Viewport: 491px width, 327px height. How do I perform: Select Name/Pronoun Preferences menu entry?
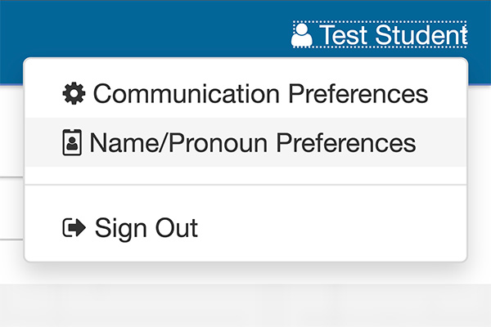(245, 142)
